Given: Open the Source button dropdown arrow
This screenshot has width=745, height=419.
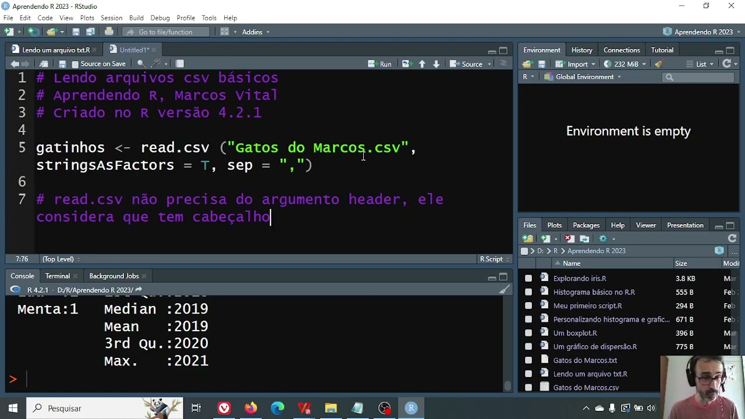Looking at the screenshot, I should 488,64.
